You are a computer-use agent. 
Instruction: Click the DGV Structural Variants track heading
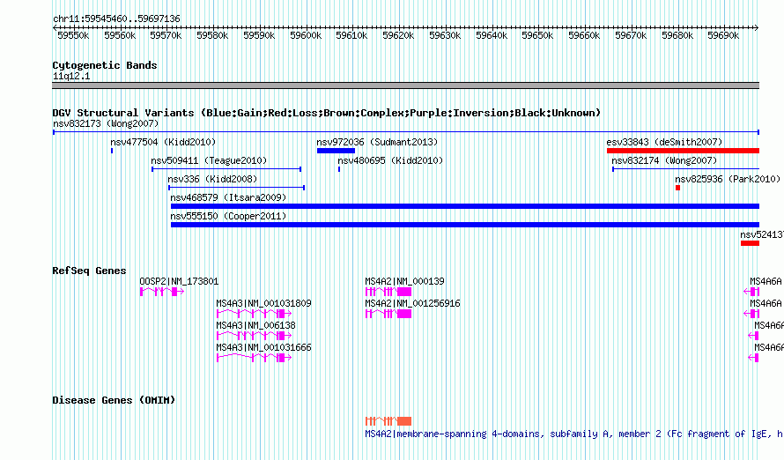[327, 113]
